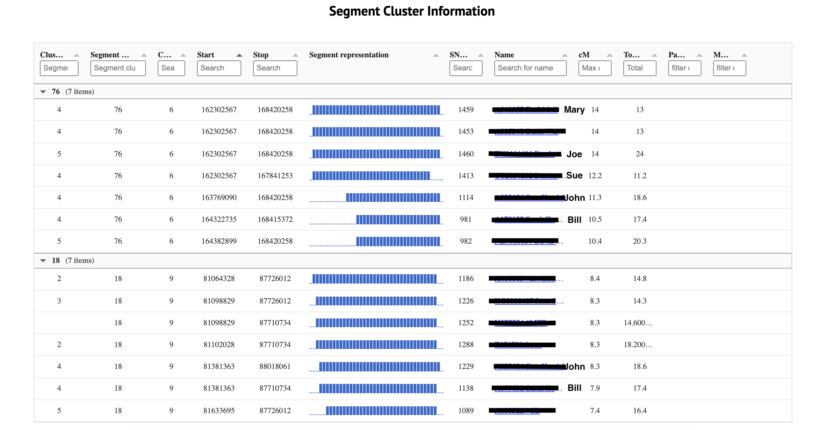Click the Total filter input
831x430 pixels.
pos(639,68)
